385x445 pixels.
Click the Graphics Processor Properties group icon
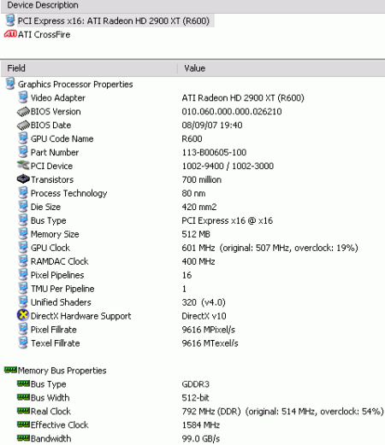tap(10, 84)
